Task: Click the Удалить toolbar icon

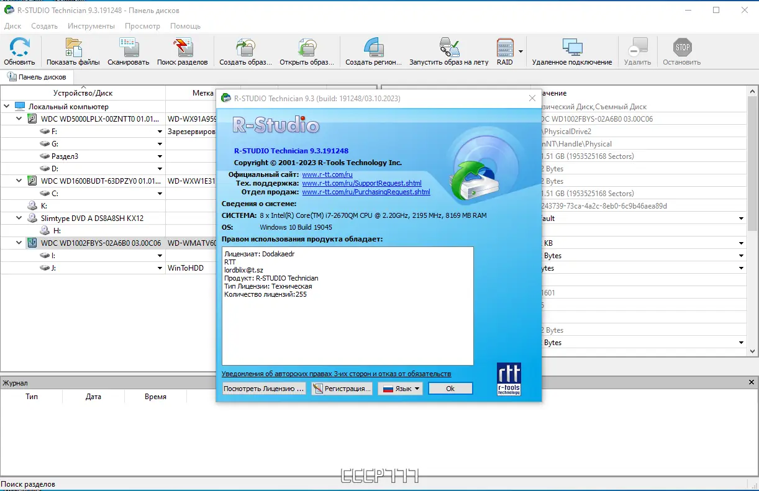Action: coord(637,48)
